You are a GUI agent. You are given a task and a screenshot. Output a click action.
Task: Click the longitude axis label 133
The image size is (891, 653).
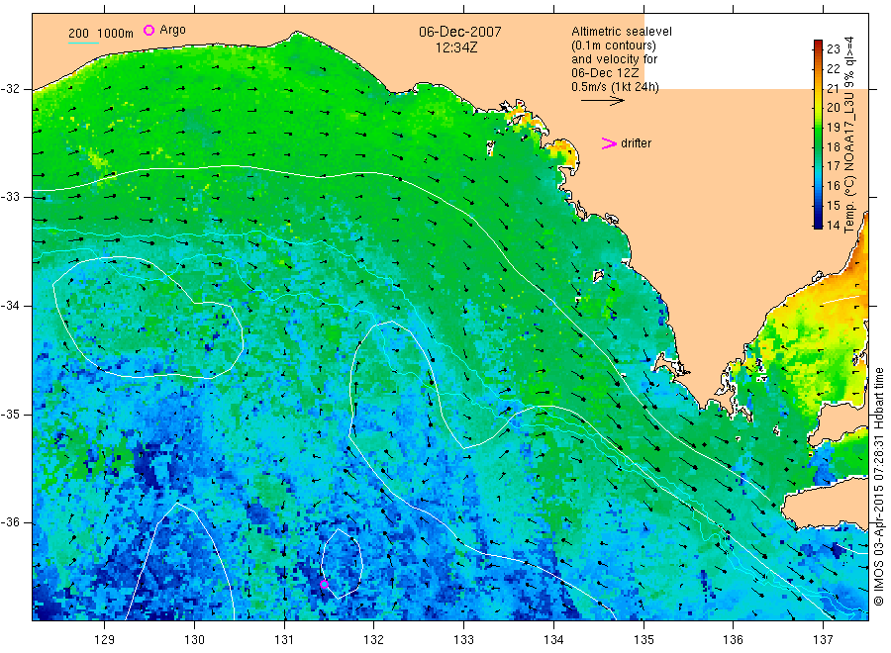pos(463,640)
